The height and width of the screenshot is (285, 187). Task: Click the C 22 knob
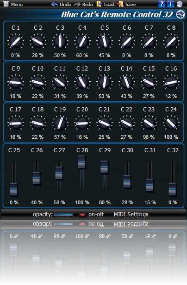tap(127, 123)
